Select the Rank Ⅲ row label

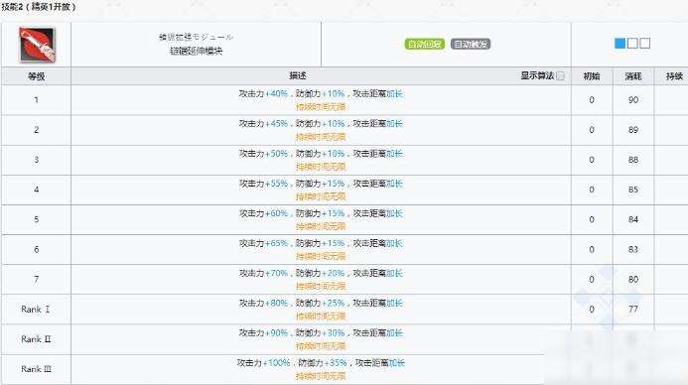coord(36,369)
